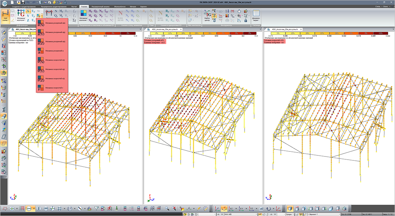Select the XY projection view button
The image size is (395, 216).
[x=241, y=209]
